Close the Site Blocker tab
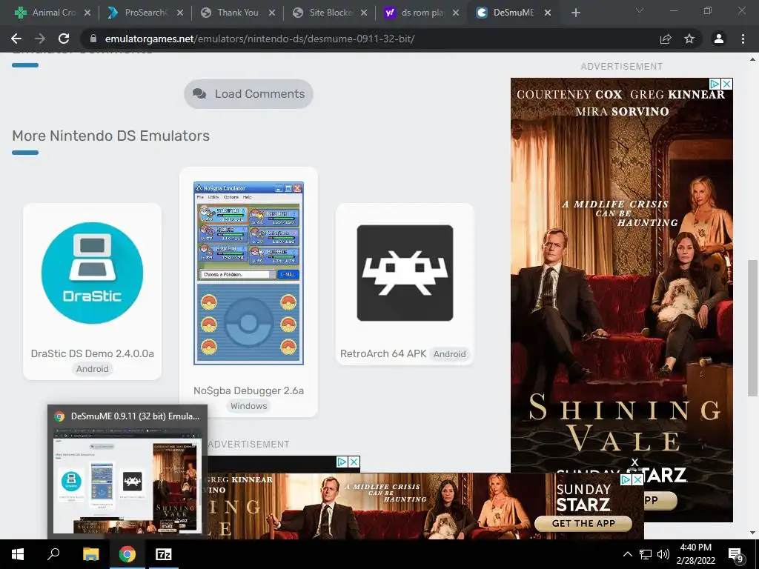Screen dimensions: 759x569 (363, 13)
